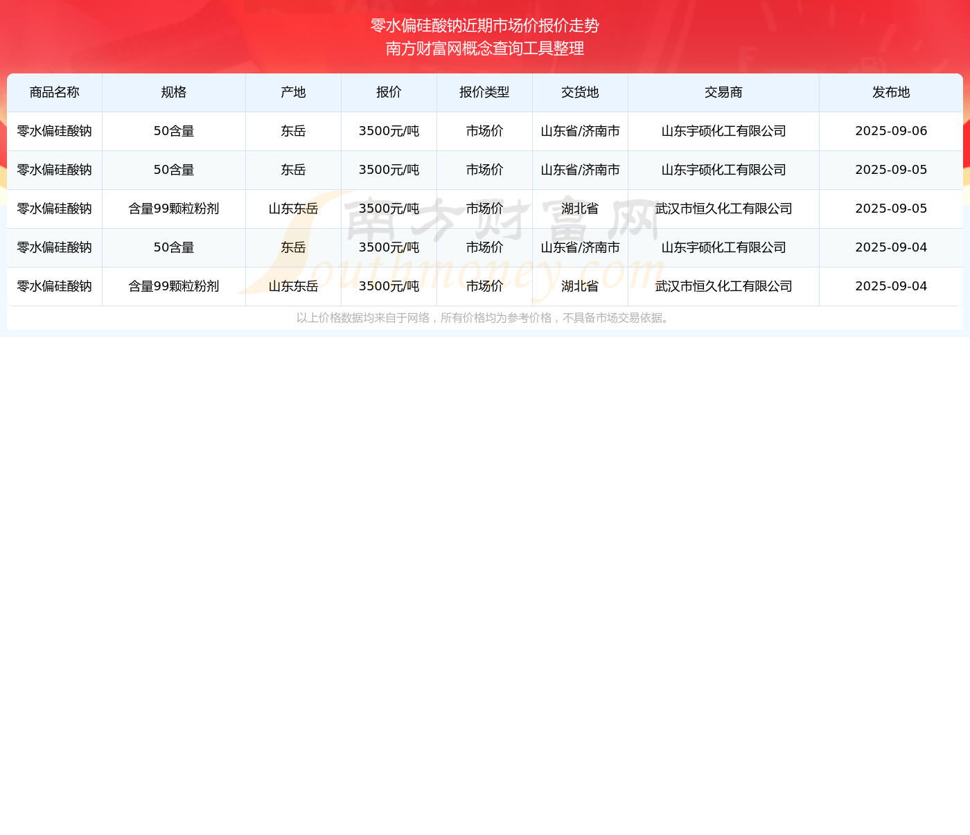
Task: Select the '商品名称' column header
Action: tap(55, 92)
